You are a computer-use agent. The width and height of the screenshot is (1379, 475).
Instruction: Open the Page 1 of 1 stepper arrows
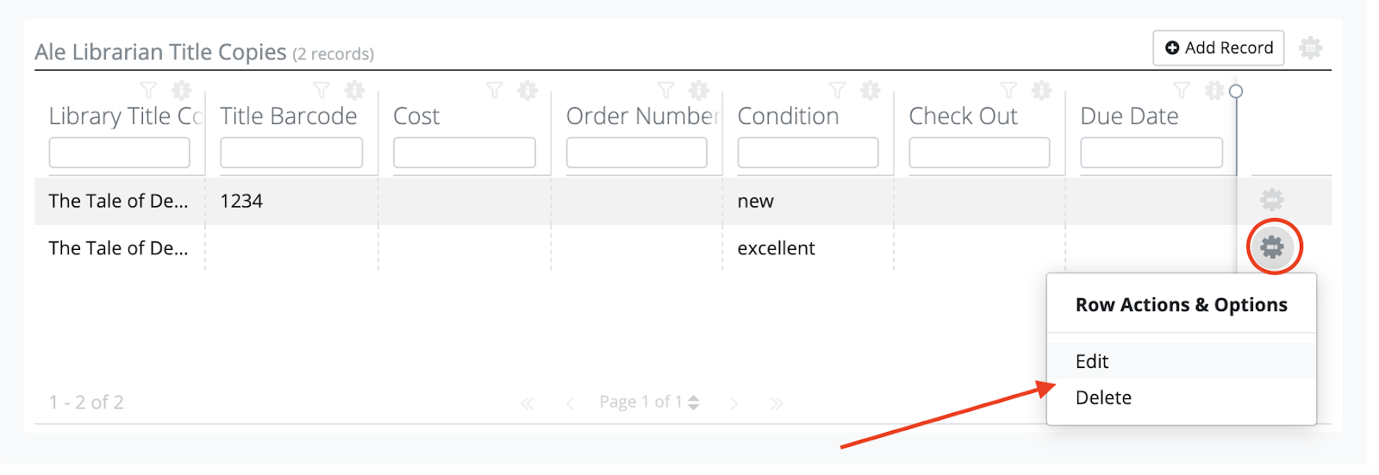coord(694,402)
